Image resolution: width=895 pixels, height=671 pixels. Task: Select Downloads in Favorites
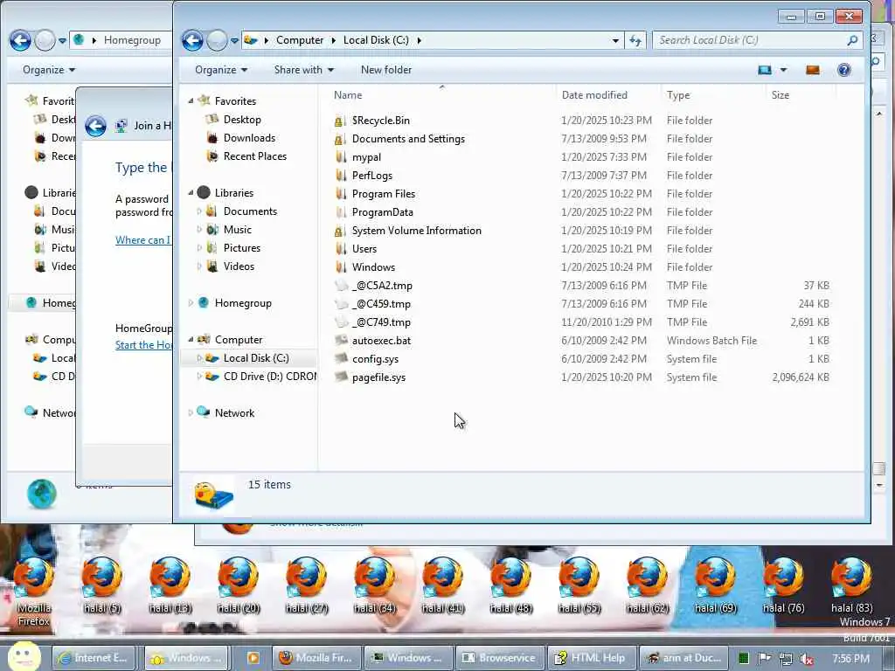pos(249,137)
